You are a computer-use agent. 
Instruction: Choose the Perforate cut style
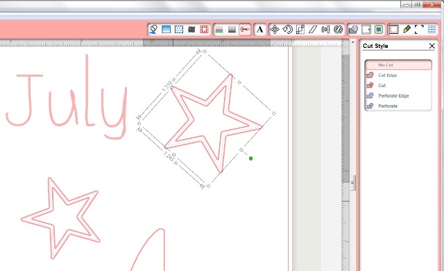point(398,106)
